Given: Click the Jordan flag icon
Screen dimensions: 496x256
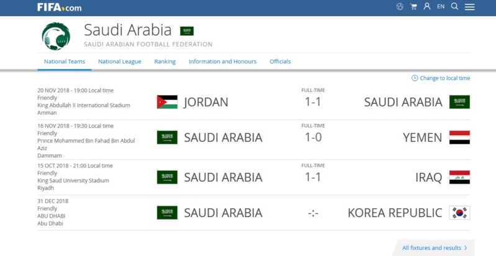Looking at the screenshot, I should [x=167, y=102].
